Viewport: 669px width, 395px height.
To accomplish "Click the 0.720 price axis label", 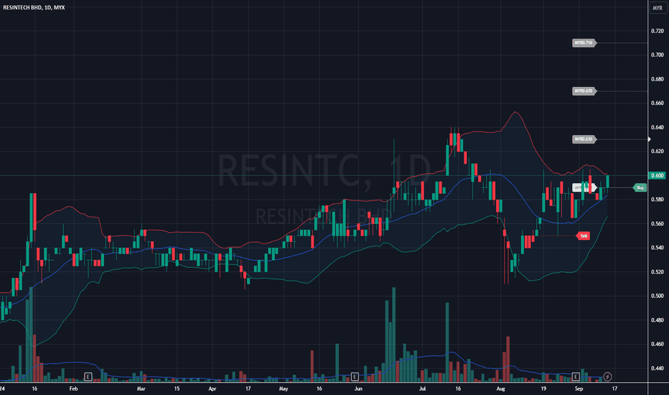I will 657,31.
